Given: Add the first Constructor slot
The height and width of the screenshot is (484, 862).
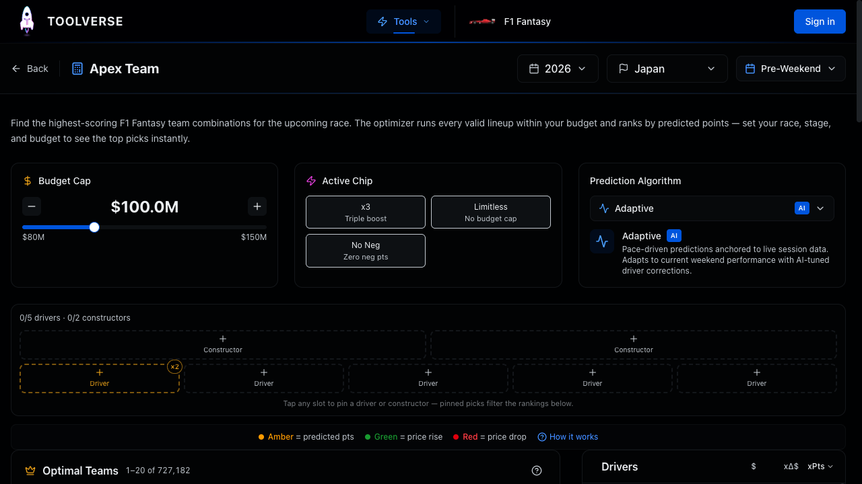Looking at the screenshot, I should pos(223,344).
